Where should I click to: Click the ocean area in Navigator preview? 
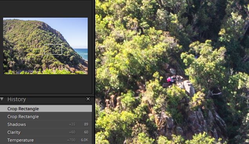tap(81, 54)
